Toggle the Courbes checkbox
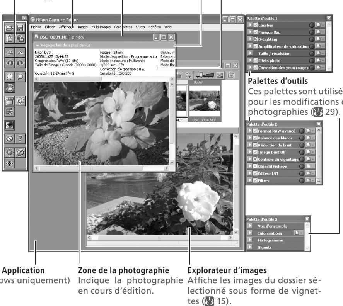This screenshot has width=343, height=306. pyautogui.click(x=256, y=25)
